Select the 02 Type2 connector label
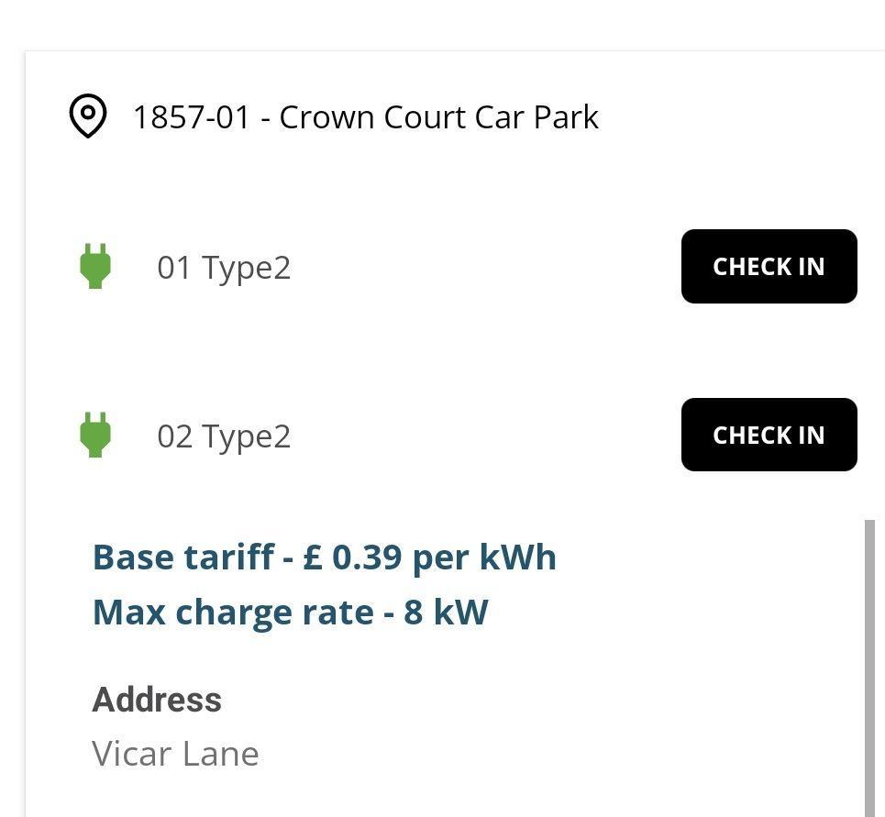This screenshot has width=885, height=817. [x=223, y=436]
